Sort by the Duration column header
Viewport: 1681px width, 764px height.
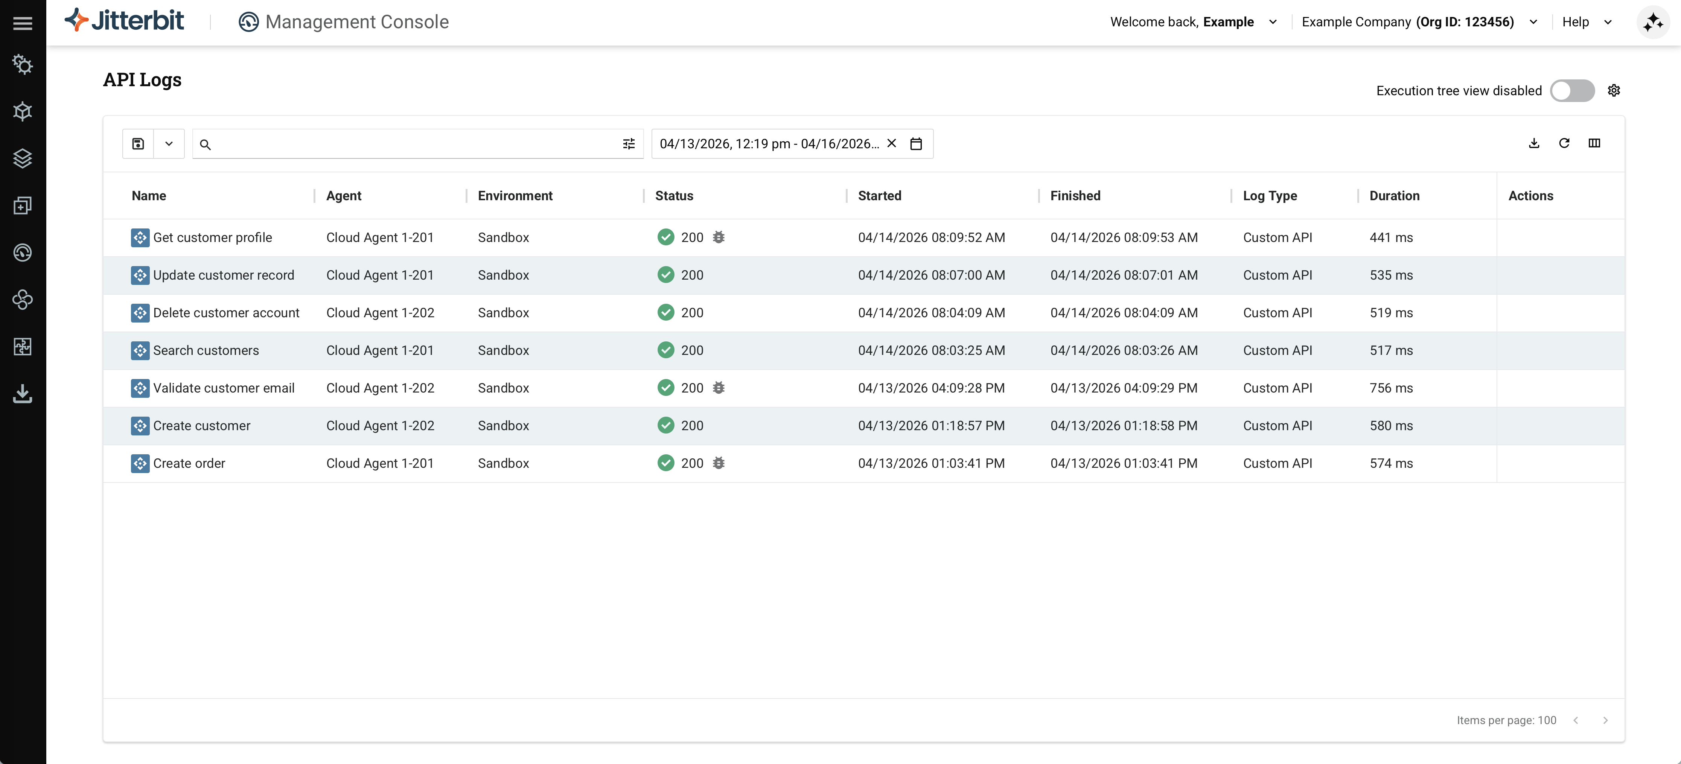[1394, 196]
